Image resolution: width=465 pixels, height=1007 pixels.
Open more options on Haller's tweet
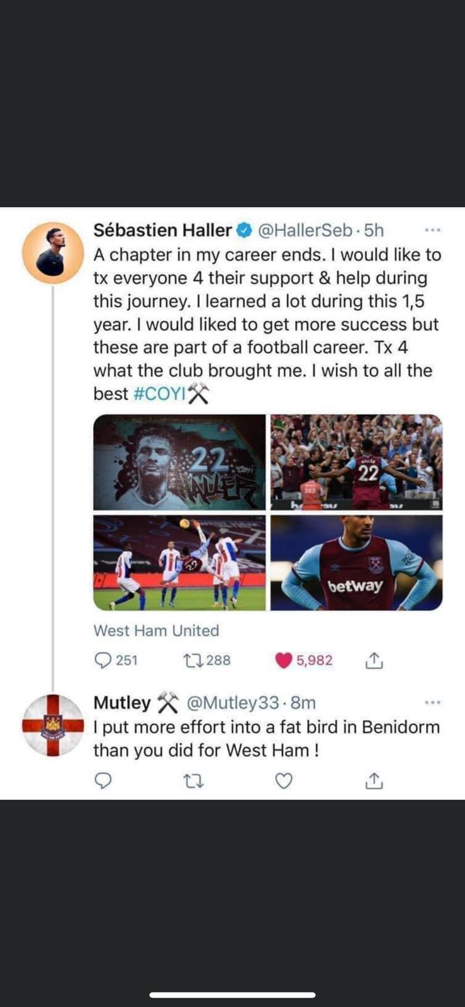[432, 230]
